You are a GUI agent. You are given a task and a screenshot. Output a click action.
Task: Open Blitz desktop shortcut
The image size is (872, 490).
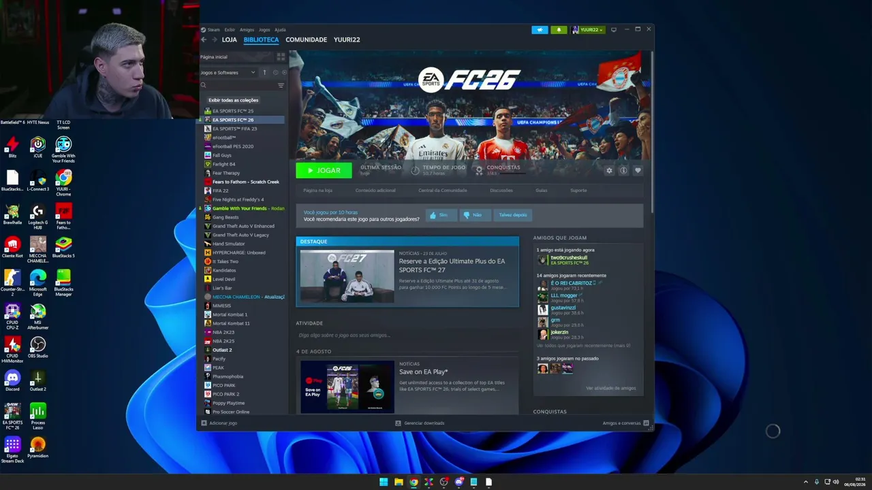(12, 148)
